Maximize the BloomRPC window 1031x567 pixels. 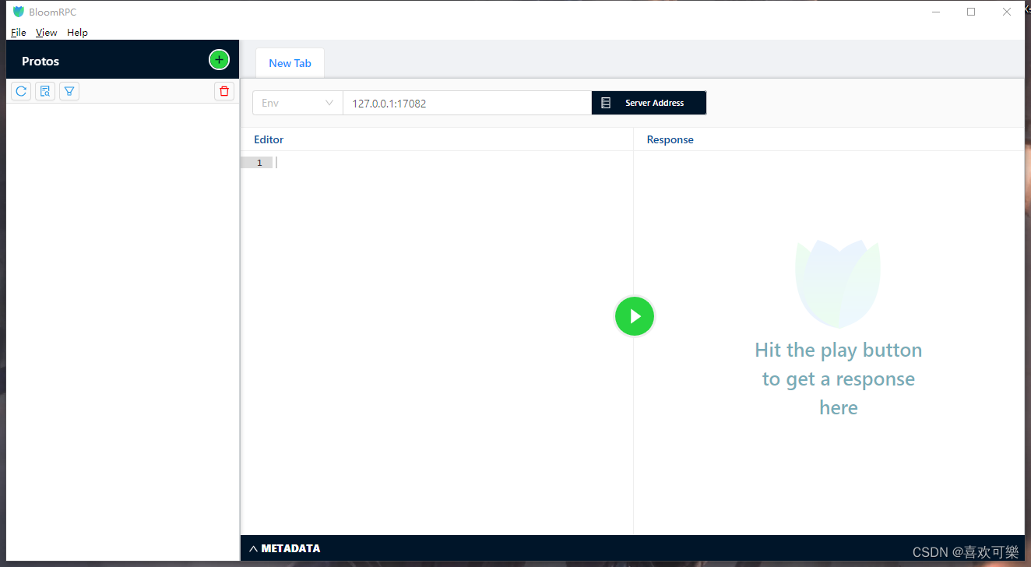coord(971,12)
